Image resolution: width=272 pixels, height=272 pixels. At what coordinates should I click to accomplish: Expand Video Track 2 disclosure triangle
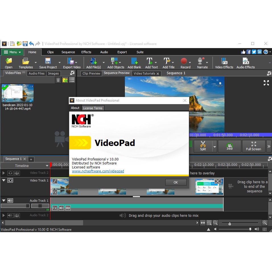click(x=4, y=173)
